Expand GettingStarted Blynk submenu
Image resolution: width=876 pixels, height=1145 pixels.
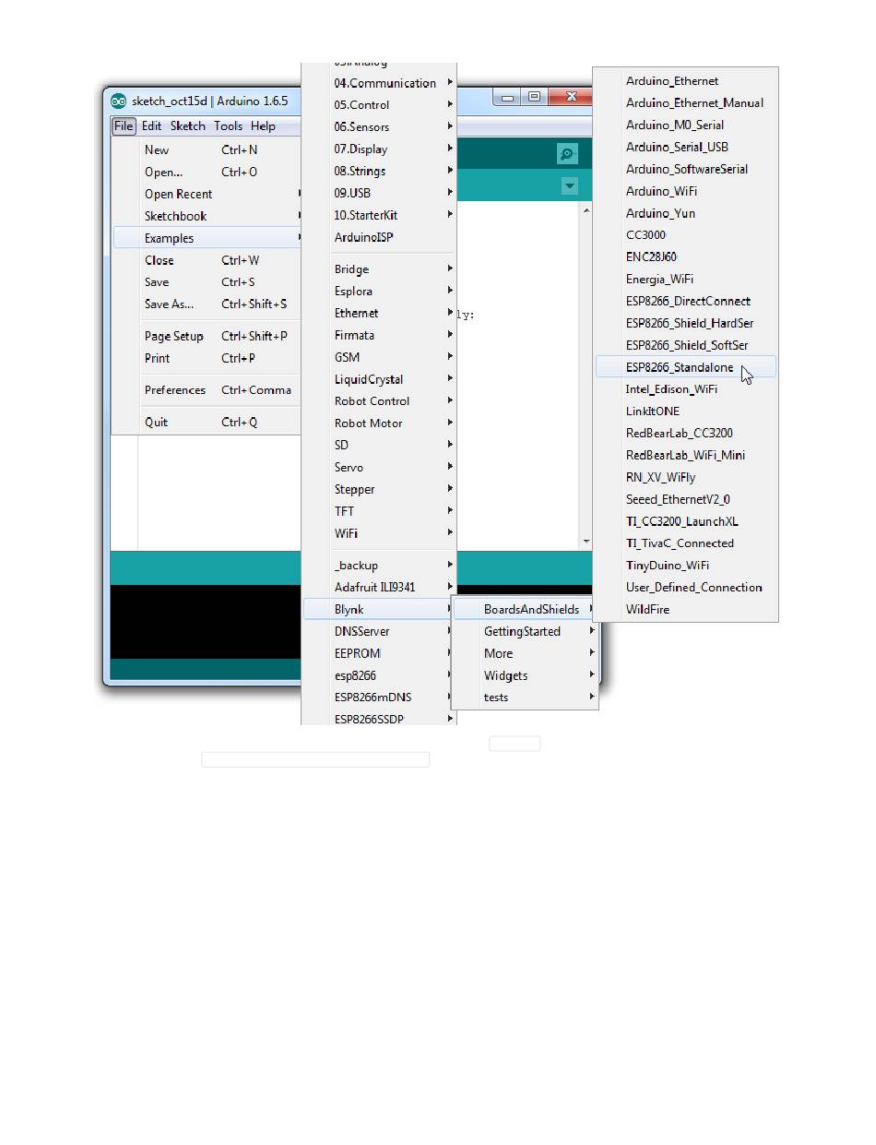pyautogui.click(x=526, y=632)
